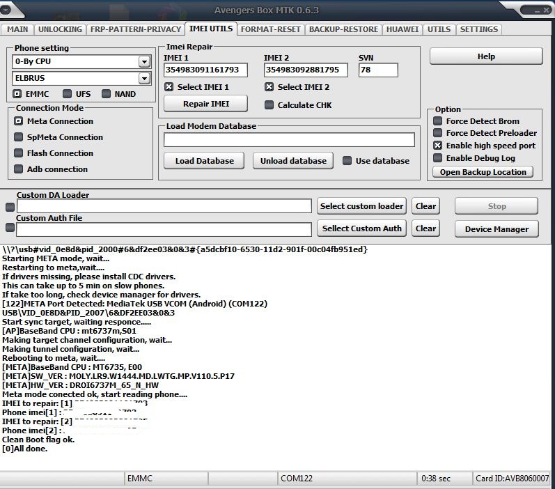555x489 pixels.
Task: Toggle the Select IMEI 1 checkbox
Action: pos(169,87)
